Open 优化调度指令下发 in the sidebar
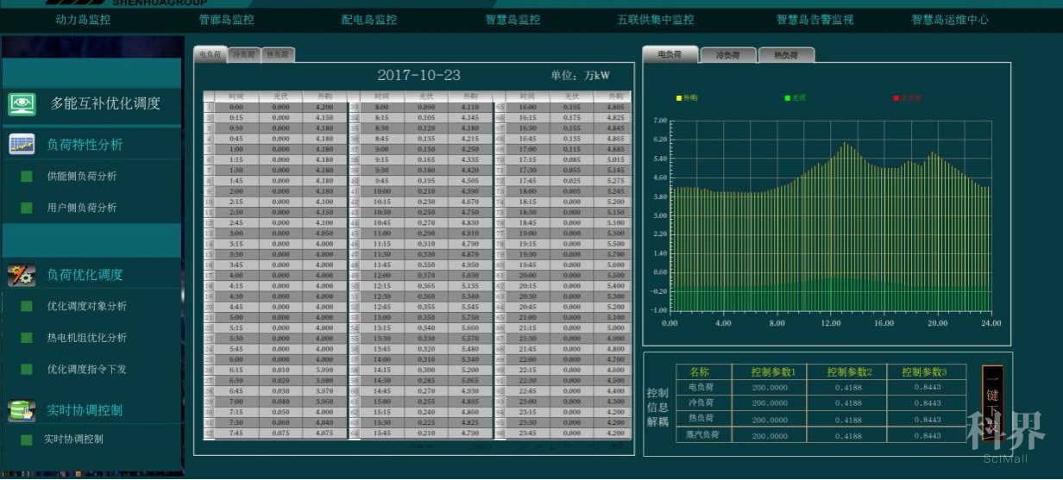 (86, 369)
